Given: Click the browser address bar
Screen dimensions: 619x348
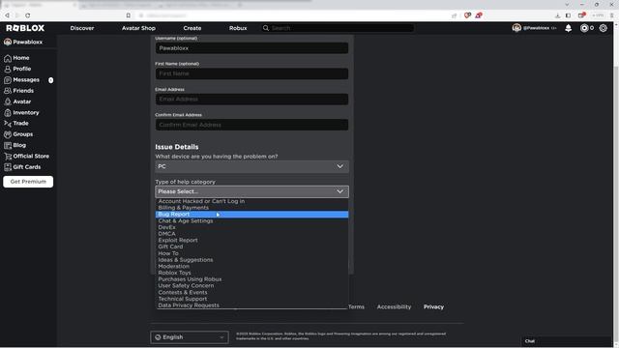Looking at the screenshot, I should point(292,15).
